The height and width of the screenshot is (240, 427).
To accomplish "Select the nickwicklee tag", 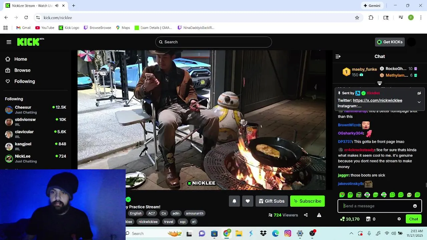I will (x=148, y=222).
